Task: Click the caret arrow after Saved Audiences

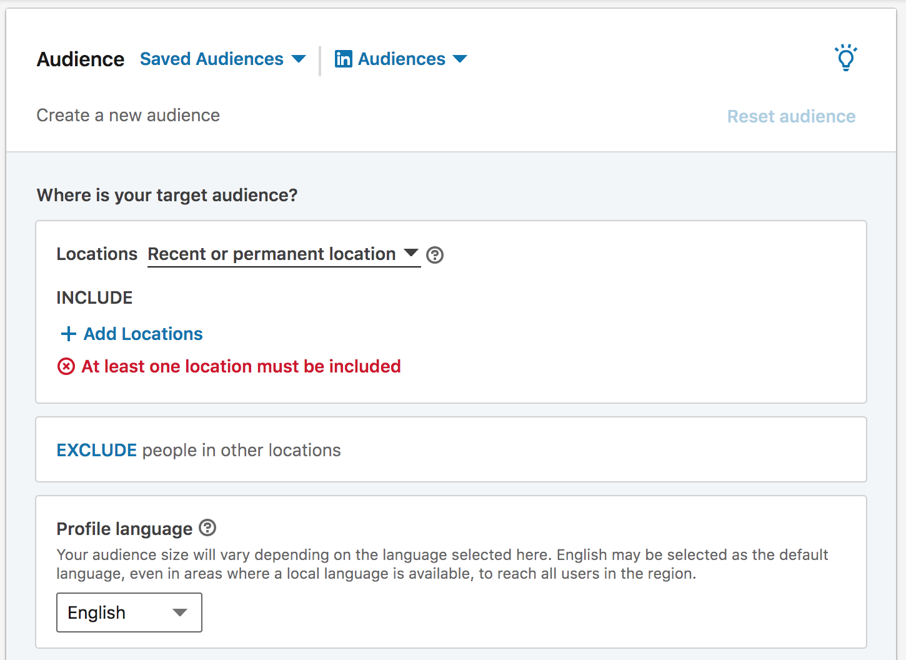Action: pos(299,59)
